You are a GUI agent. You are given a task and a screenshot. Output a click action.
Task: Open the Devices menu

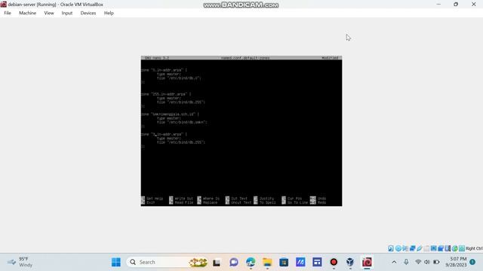coord(88,13)
